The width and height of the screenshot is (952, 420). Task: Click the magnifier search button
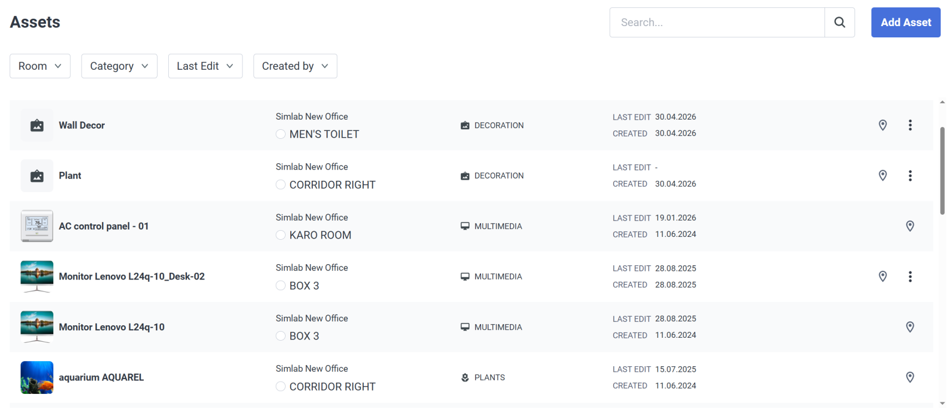coord(840,22)
